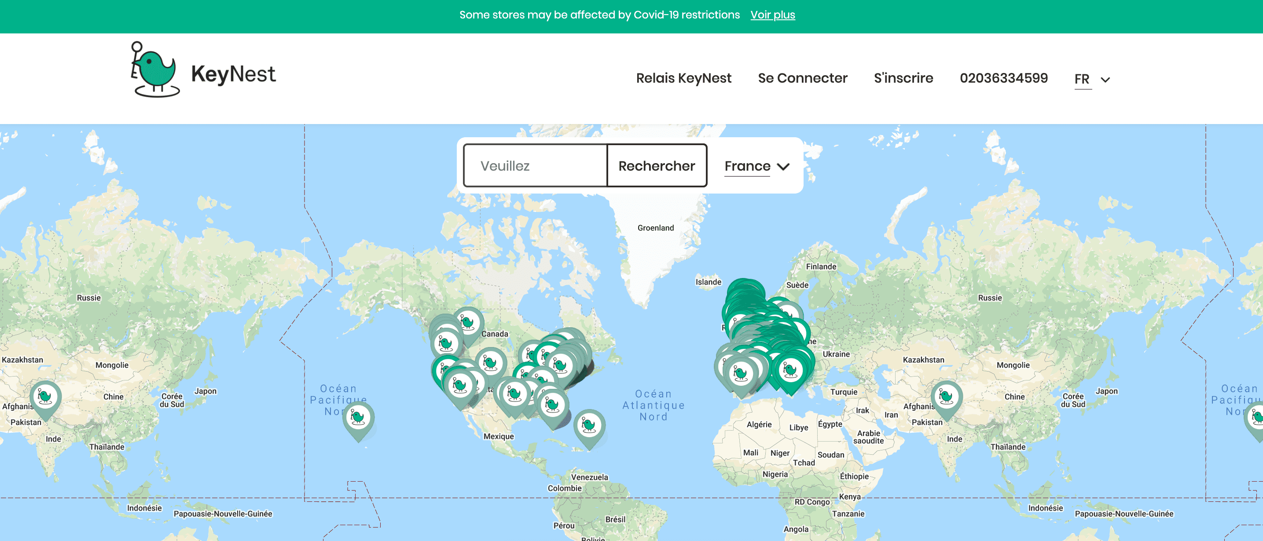The width and height of the screenshot is (1263, 541).
Task: Select Se Connecter in the header
Action: (x=802, y=78)
